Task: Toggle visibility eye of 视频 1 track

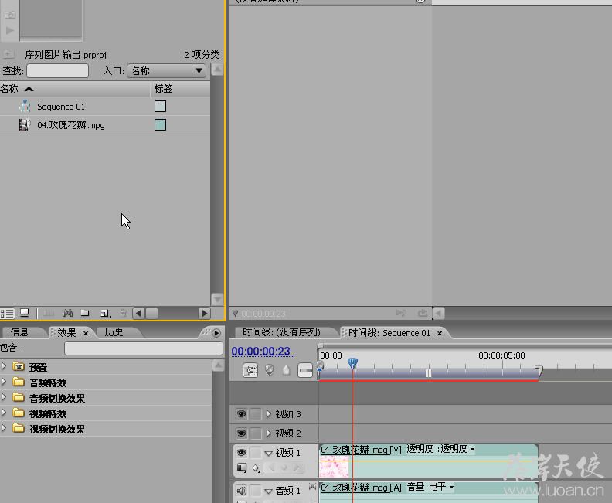Action: pos(241,452)
